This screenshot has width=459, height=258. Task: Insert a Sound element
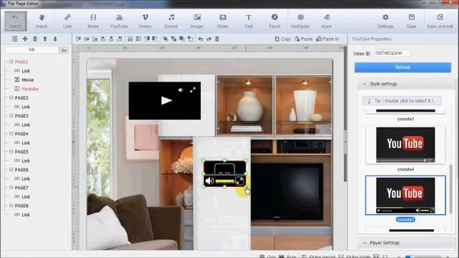tap(171, 21)
